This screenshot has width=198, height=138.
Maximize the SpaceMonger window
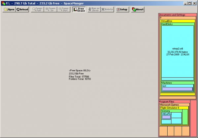(x=189, y=3)
